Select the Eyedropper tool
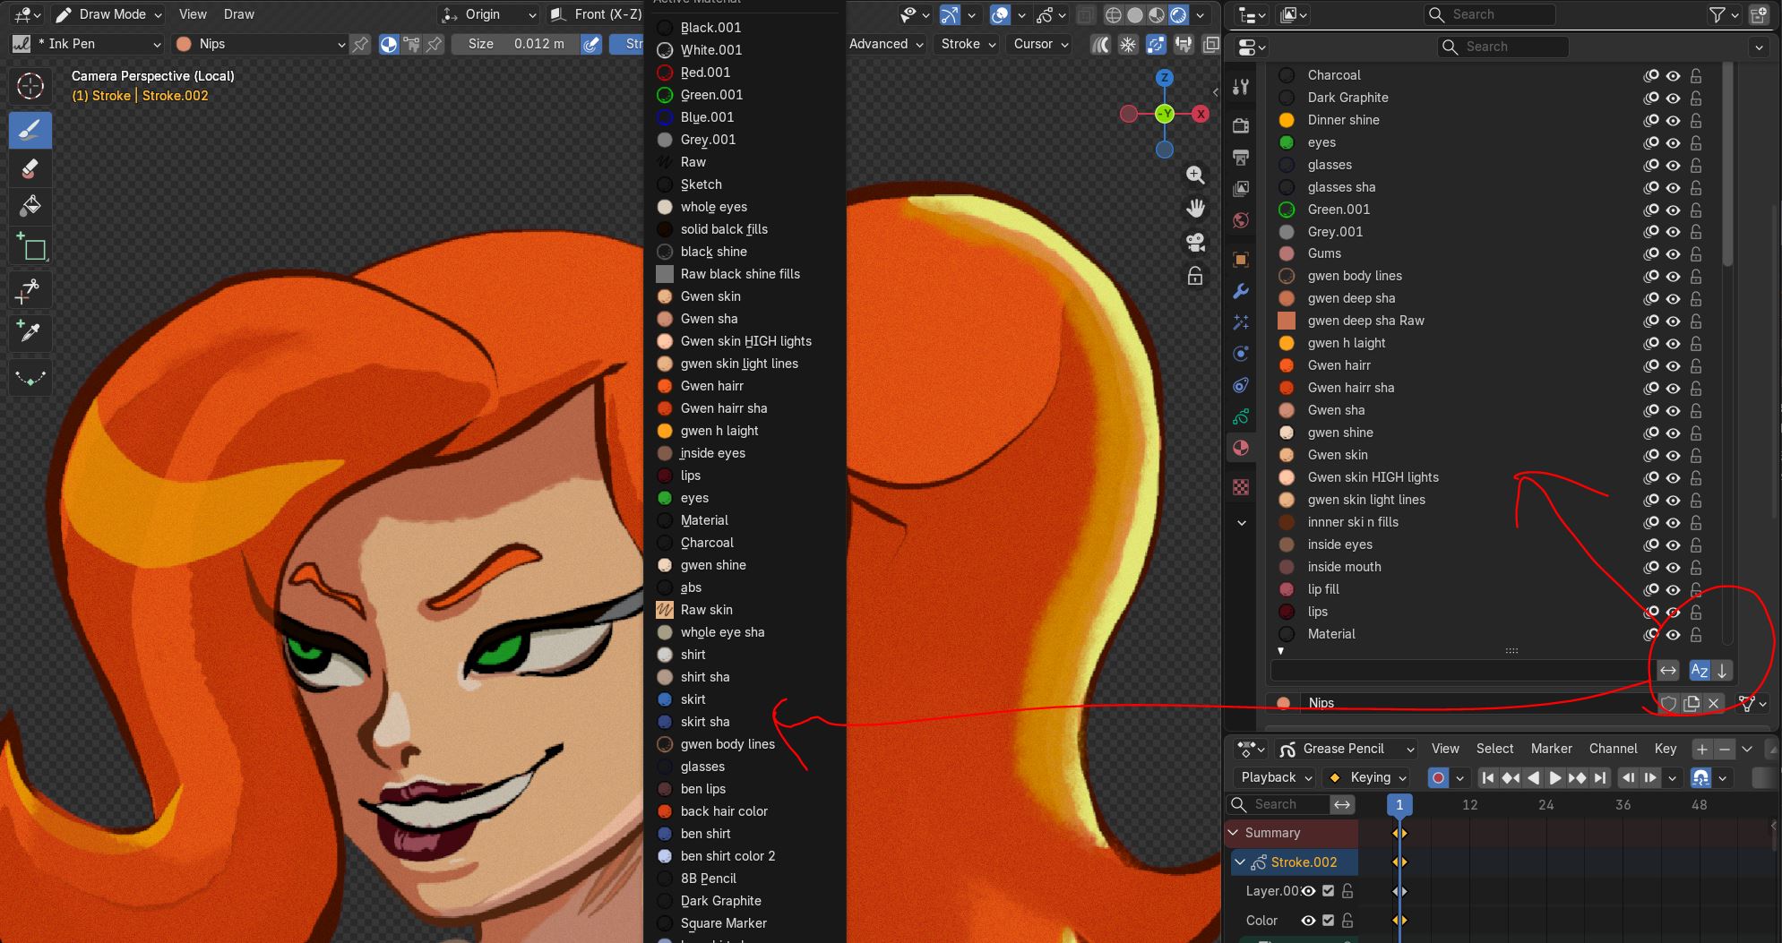 pos(30,332)
